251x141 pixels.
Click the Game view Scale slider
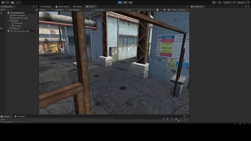coord(114,10)
